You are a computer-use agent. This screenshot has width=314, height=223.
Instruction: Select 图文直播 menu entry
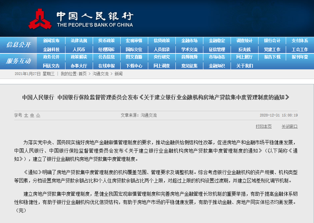click(x=134, y=57)
